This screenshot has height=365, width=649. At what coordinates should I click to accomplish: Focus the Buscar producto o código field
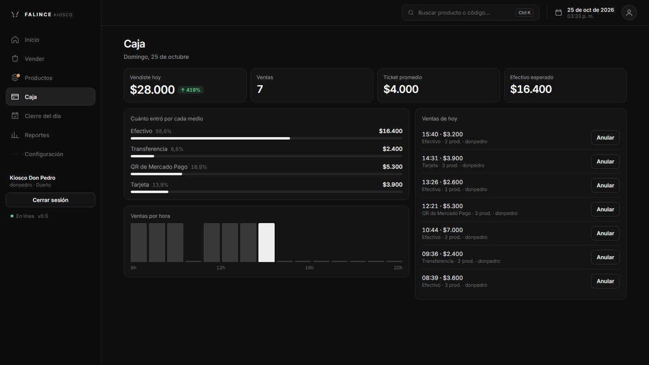pyautogui.click(x=471, y=13)
